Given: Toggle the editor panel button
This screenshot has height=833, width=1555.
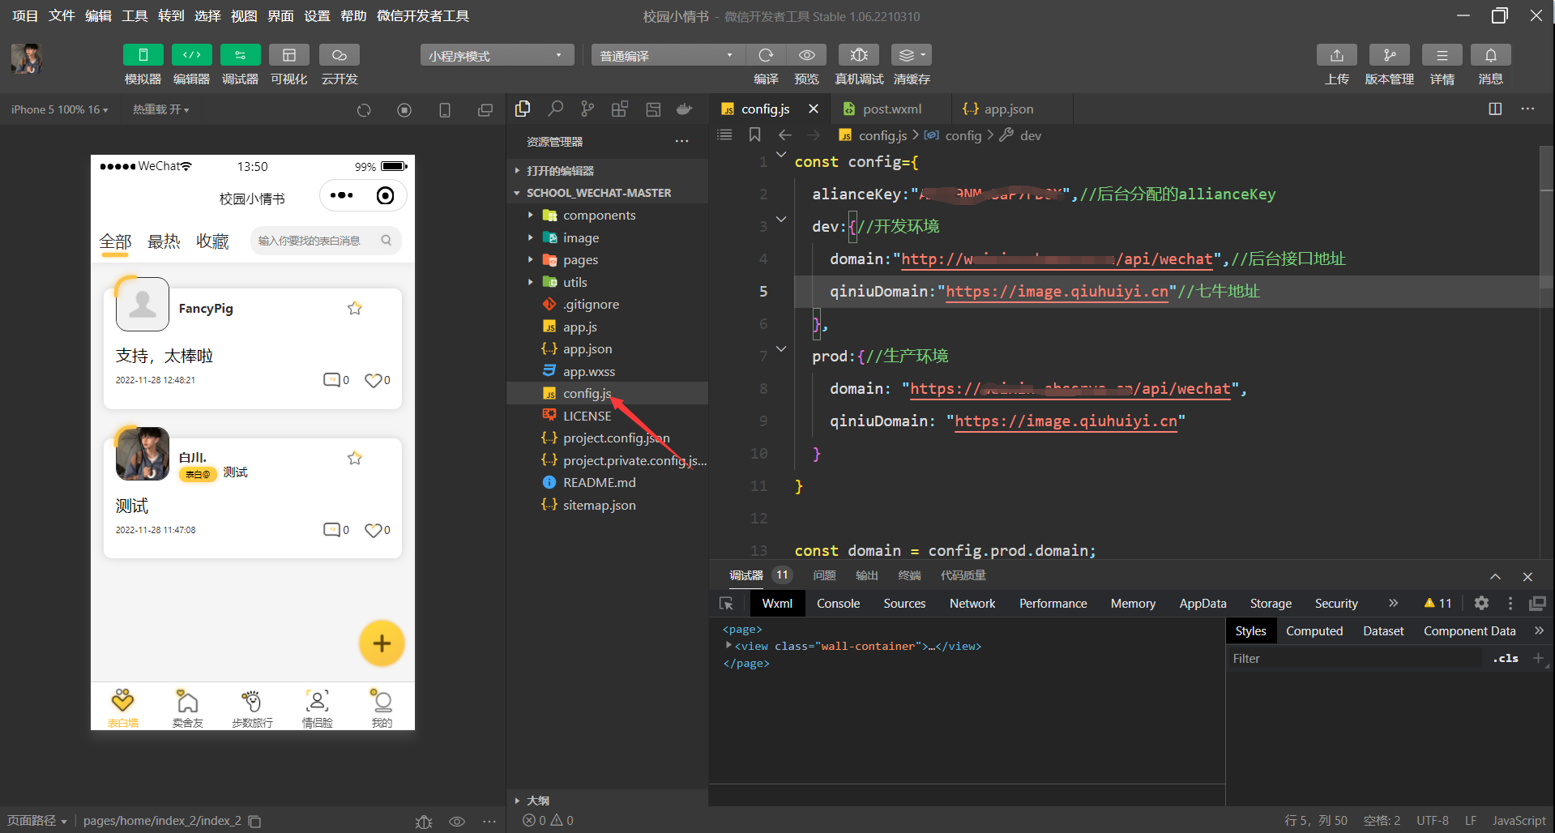Looking at the screenshot, I should pos(191,55).
